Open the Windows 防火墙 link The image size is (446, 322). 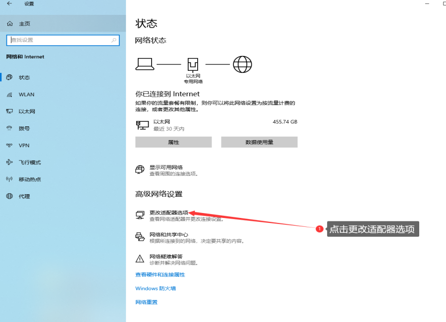pos(156,288)
